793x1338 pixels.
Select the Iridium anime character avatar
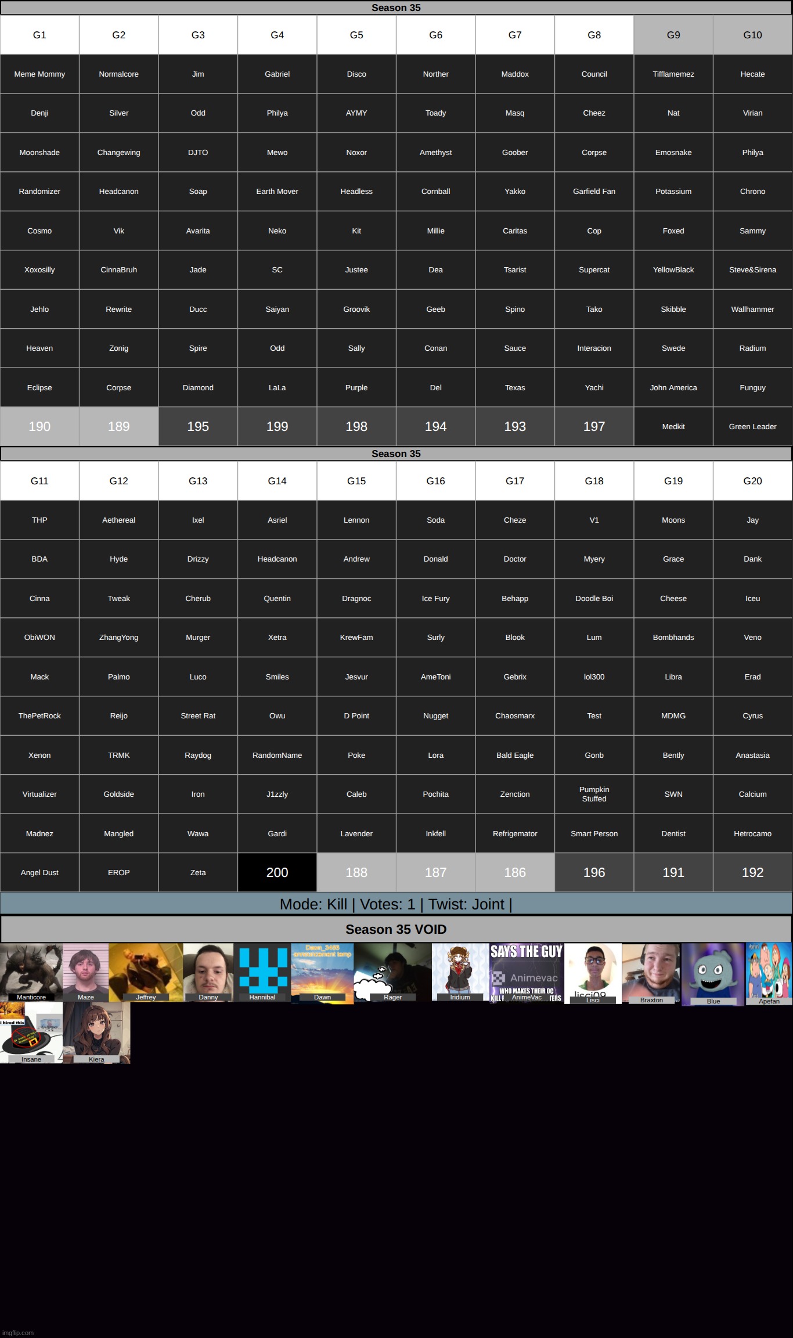point(460,971)
